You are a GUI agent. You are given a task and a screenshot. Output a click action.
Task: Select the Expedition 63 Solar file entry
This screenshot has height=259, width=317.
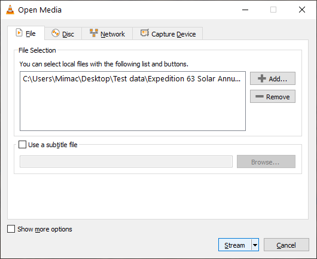click(x=132, y=78)
